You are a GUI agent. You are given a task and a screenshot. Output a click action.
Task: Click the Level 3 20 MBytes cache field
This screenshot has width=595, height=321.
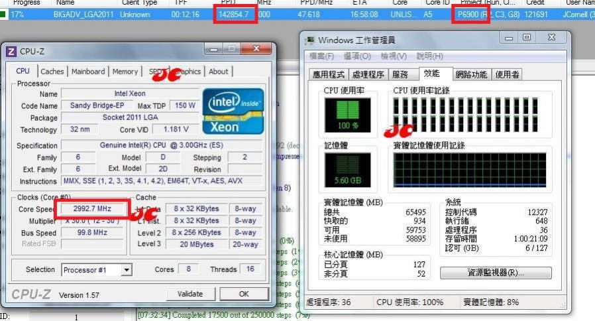pos(197,244)
